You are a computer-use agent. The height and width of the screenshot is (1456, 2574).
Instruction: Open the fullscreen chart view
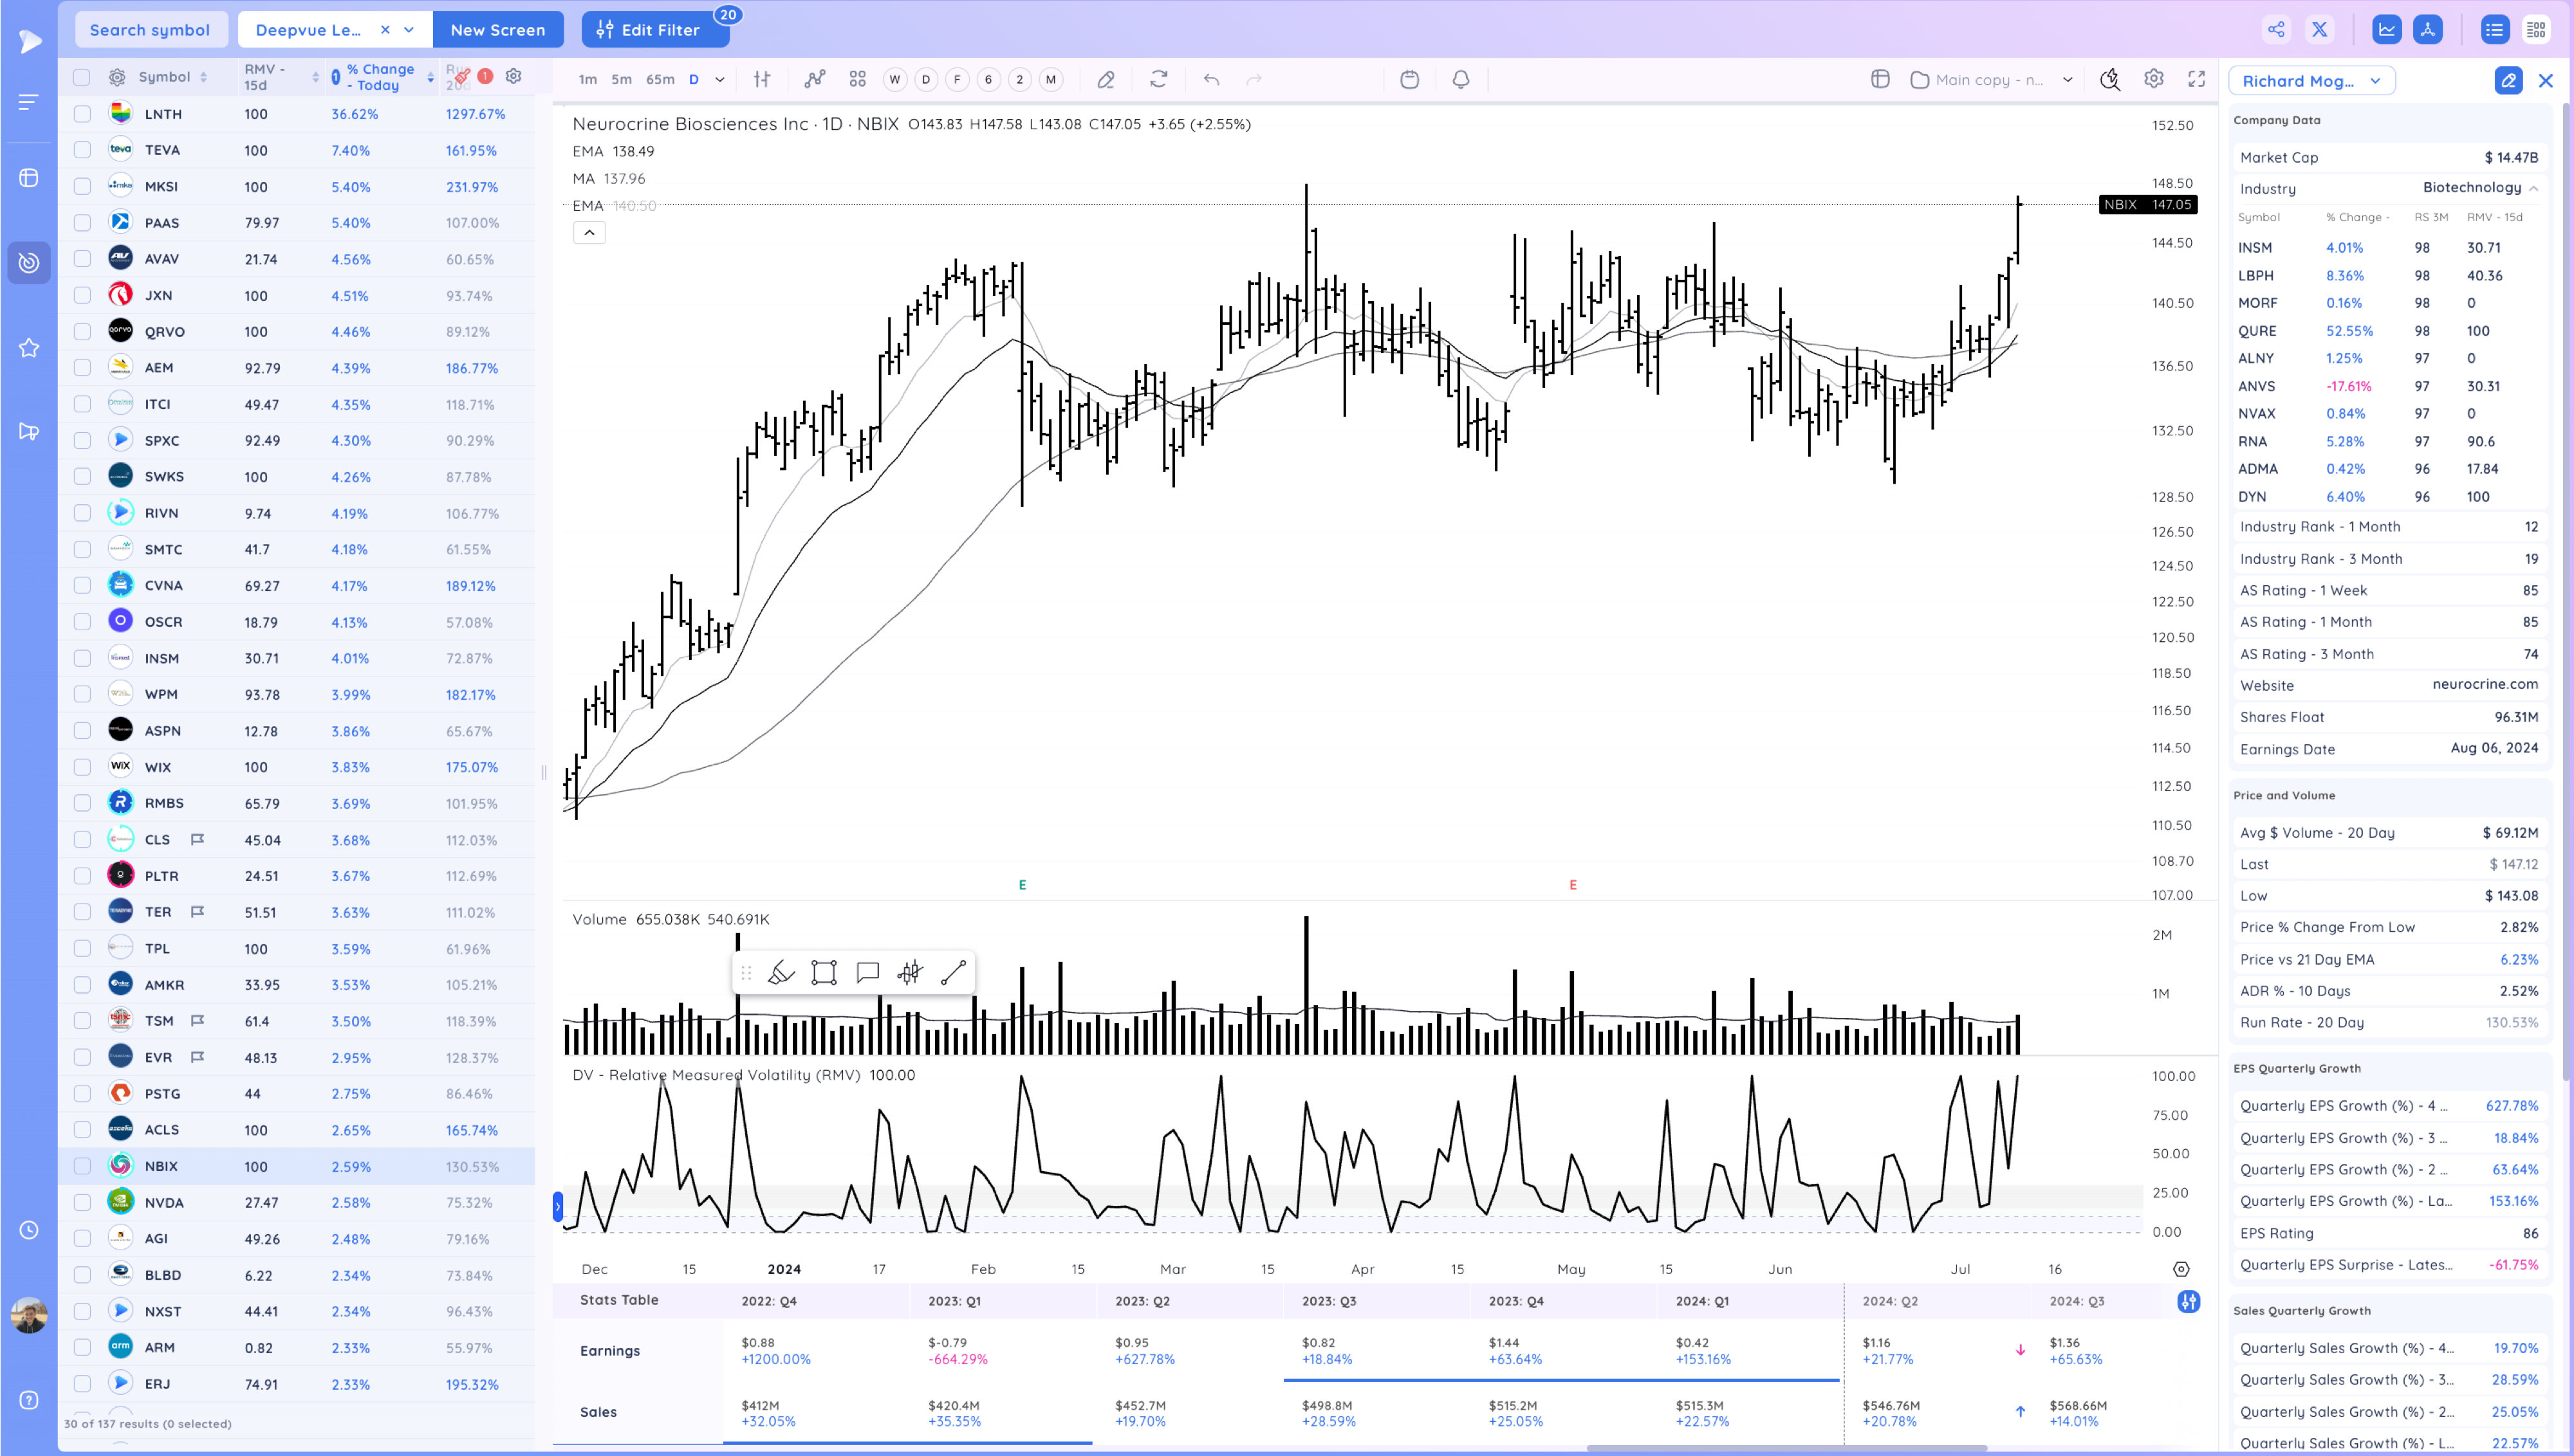[2196, 79]
